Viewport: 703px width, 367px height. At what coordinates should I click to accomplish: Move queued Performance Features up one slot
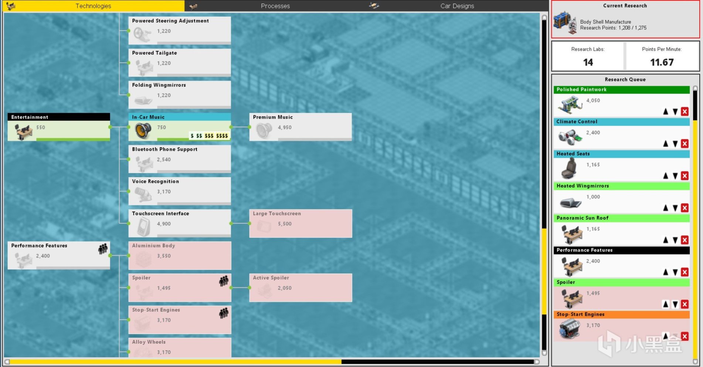pyautogui.click(x=666, y=272)
